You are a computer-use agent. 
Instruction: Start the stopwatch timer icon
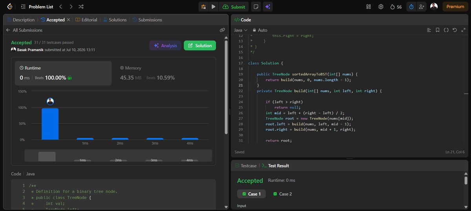411,7
